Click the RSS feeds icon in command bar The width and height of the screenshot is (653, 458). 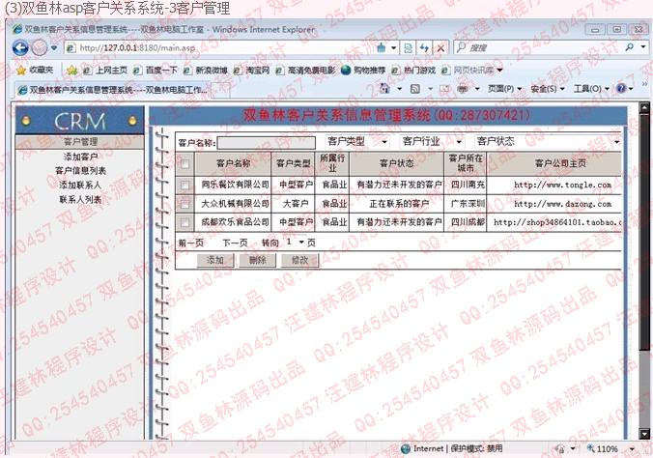coord(415,89)
